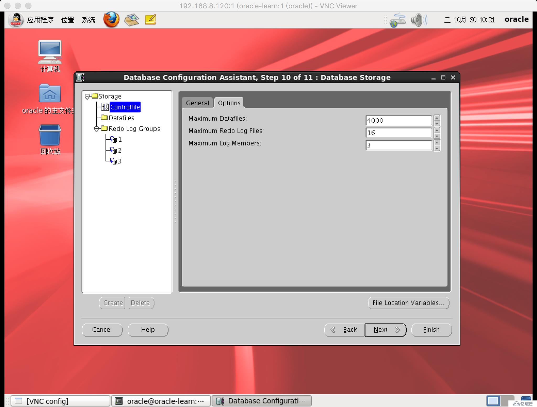Click the Redo Log Groups folder icon
The image size is (537, 407).
(105, 128)
